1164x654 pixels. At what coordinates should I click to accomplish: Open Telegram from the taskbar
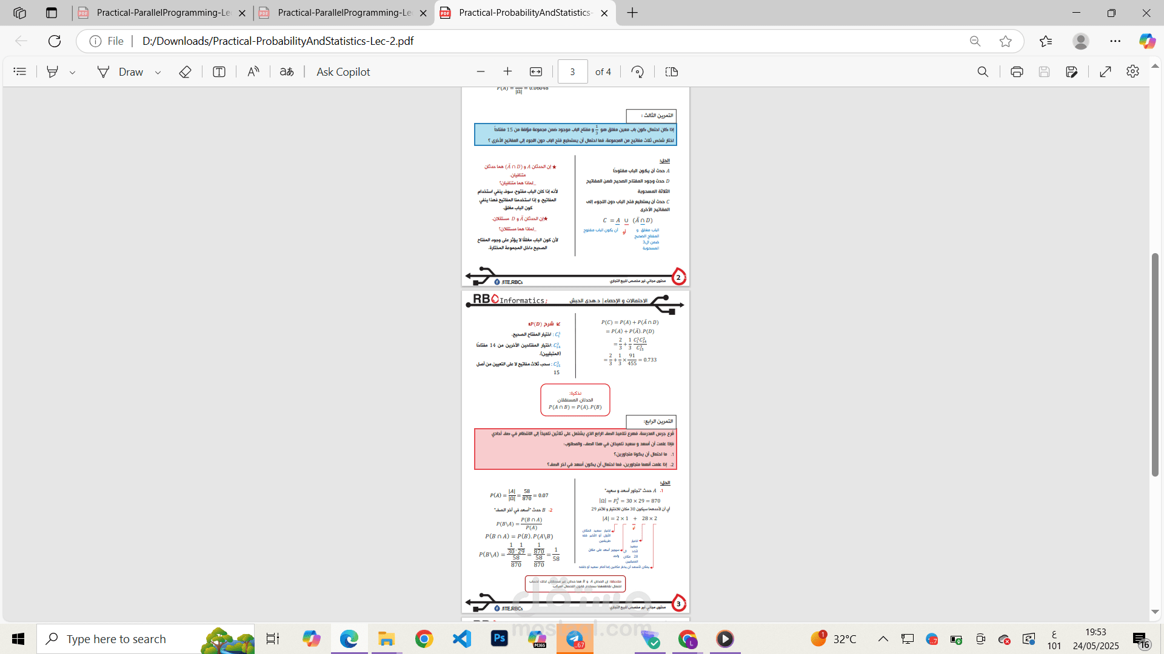click(x=575, y=639)
